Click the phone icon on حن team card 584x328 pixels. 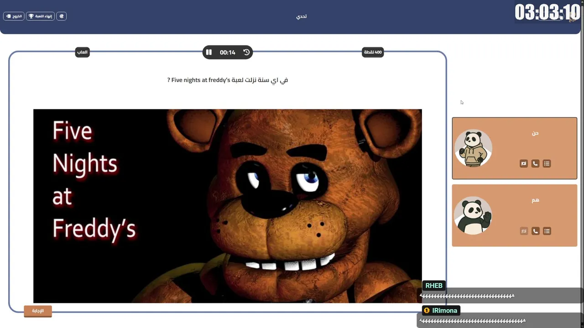coord(535,164)
